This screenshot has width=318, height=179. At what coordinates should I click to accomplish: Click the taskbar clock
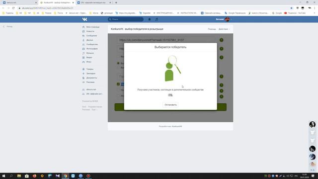click(305, 176)
